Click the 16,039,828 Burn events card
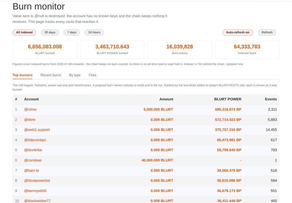The image size is (292, 203). pos(180,50)
